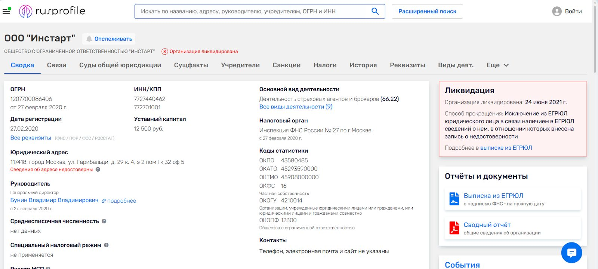The width and height of the screenshot is (598, 269).
Task: Click the user avatar icon
Action: pyautogui.click(x=557, y=11)
